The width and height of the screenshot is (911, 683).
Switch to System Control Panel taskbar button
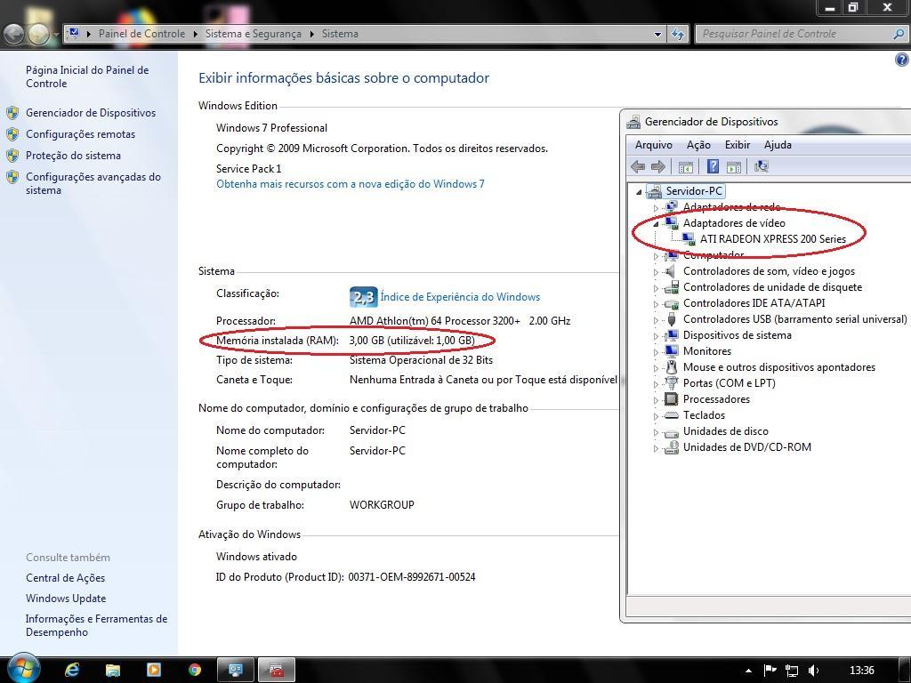pyautogui.click(x=235, y=671)
